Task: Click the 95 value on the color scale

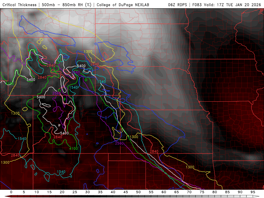Action: point(253,192)
